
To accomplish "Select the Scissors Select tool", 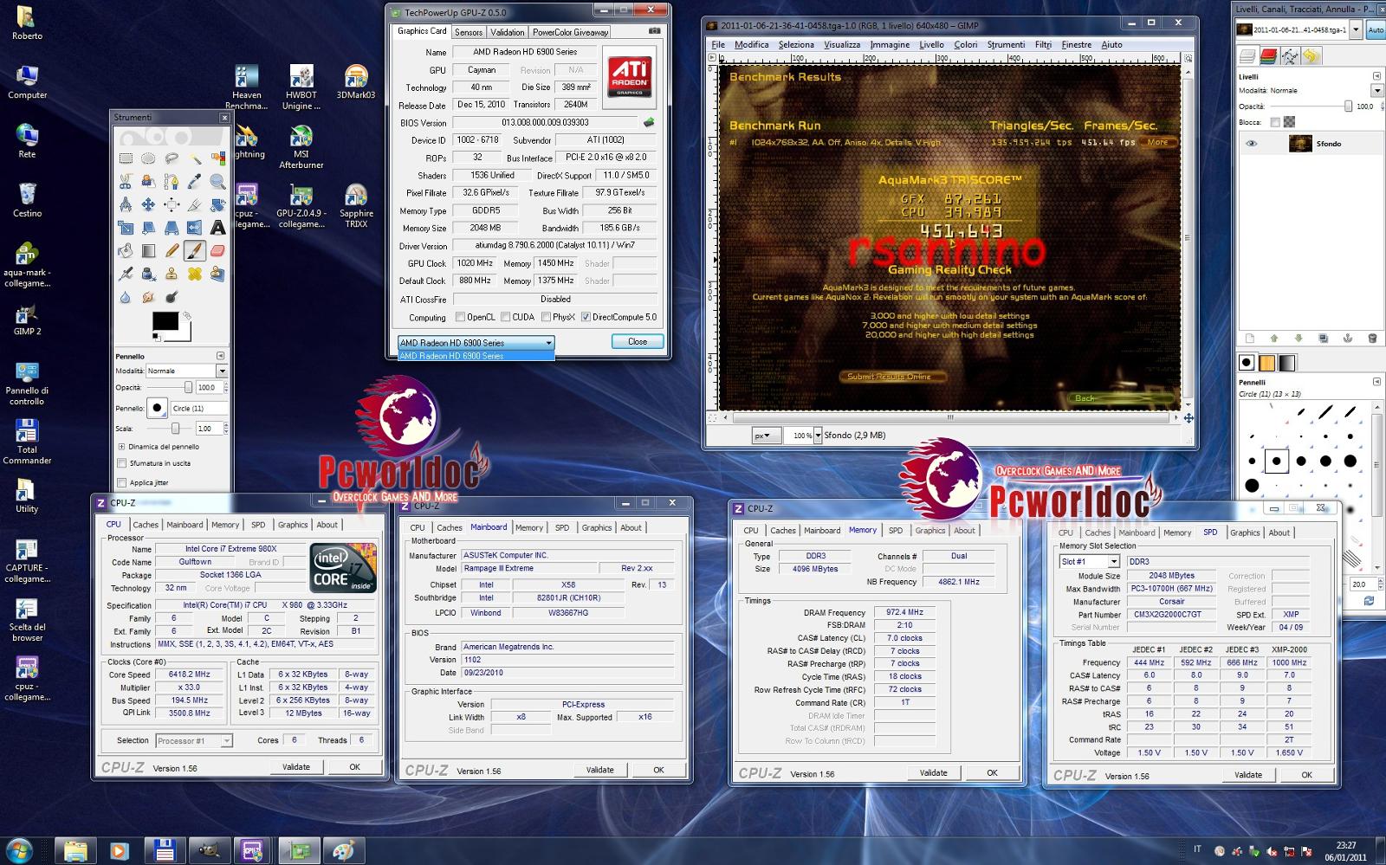I will coord(126,182).
